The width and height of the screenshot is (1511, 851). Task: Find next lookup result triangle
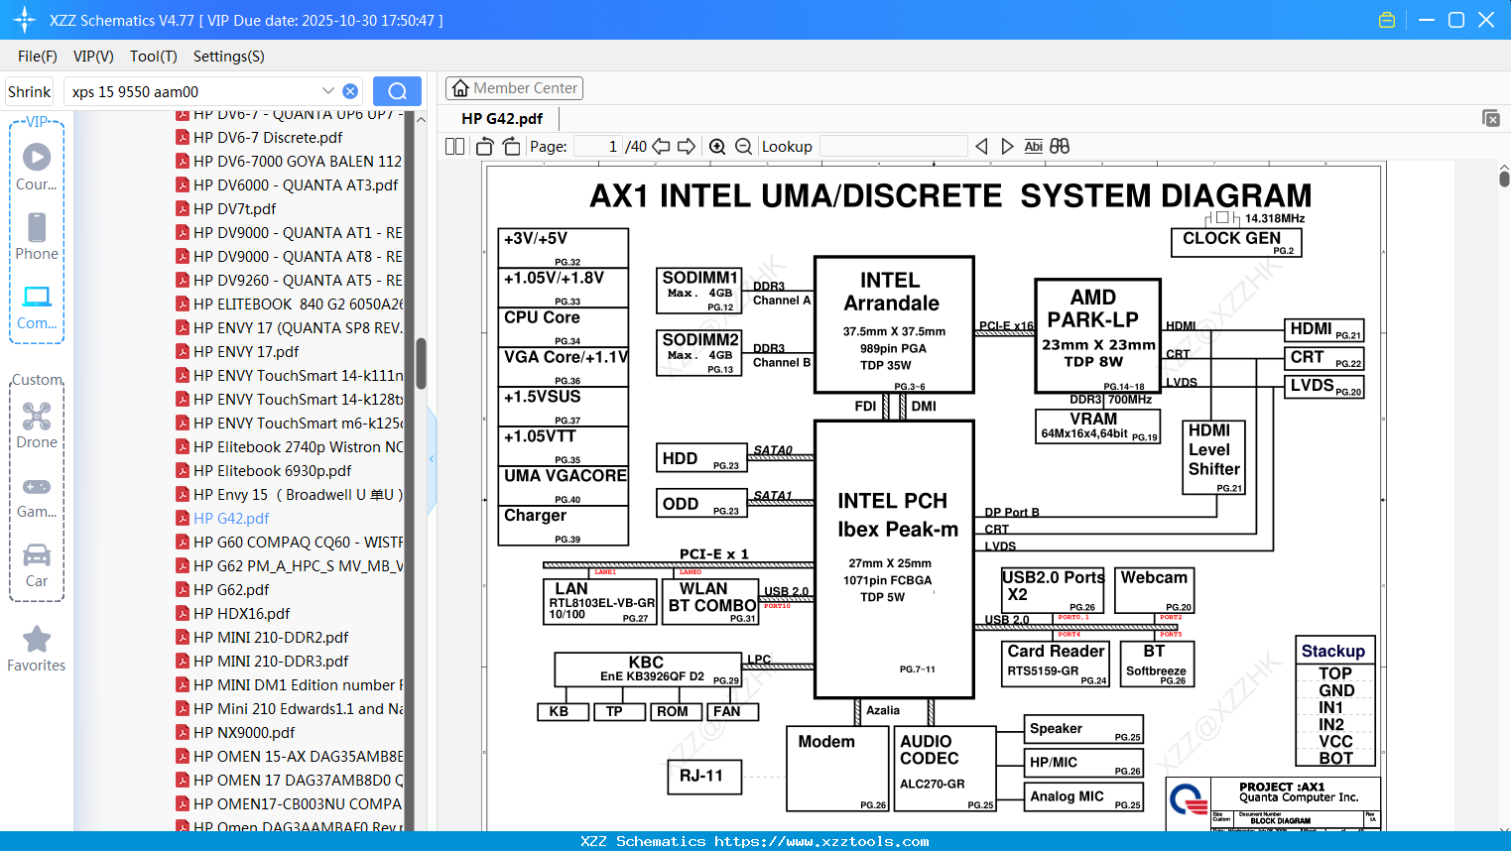click(1007, 147)
